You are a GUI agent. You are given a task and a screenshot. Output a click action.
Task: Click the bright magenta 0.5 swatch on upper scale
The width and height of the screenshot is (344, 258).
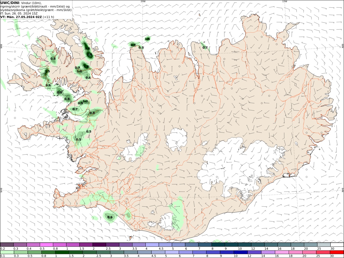point(46,245)
